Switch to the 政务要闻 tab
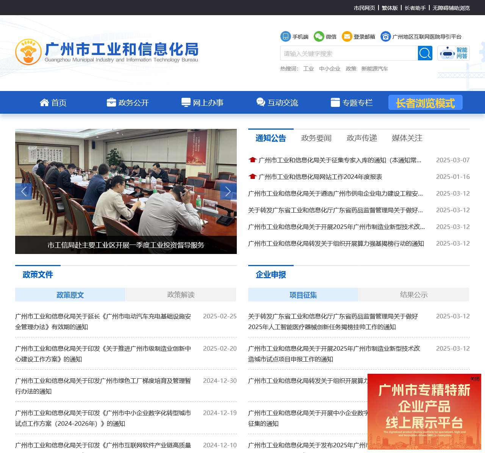Image resolution: width=485 pixels, height=453 pixels. [316, 138]
